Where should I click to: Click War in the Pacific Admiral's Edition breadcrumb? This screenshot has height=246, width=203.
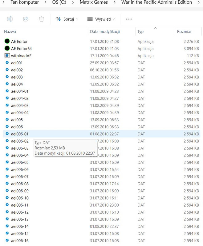point(157,2)
